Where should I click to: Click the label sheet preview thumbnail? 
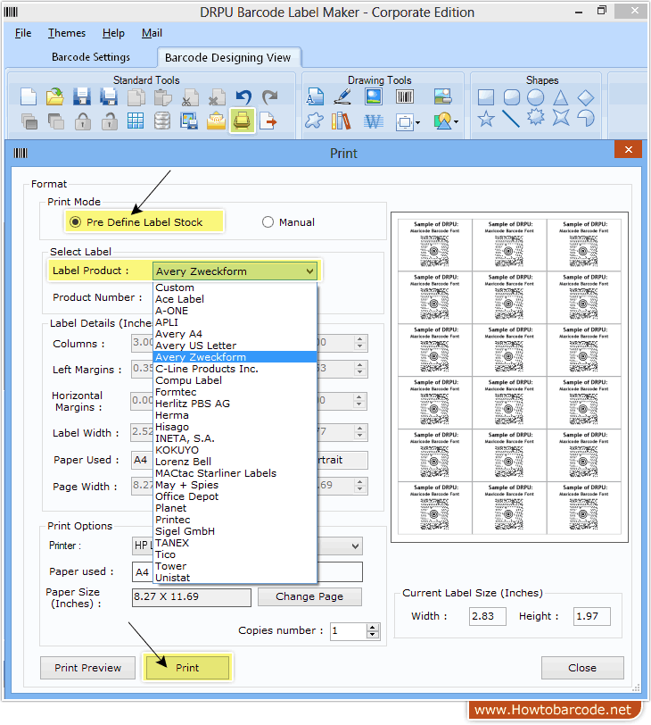509,377
